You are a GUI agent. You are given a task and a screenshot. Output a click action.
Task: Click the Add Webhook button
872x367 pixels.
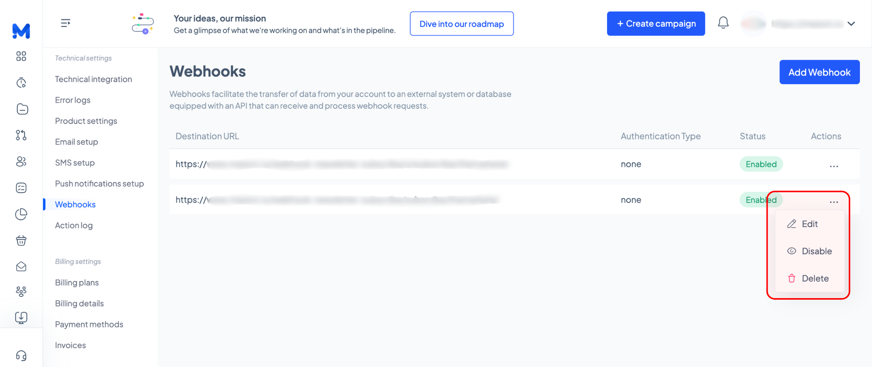(x=819, y=72)
